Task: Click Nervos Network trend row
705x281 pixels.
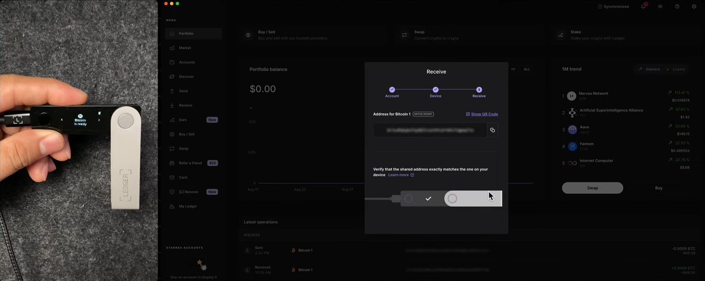Action: (625, 96)
